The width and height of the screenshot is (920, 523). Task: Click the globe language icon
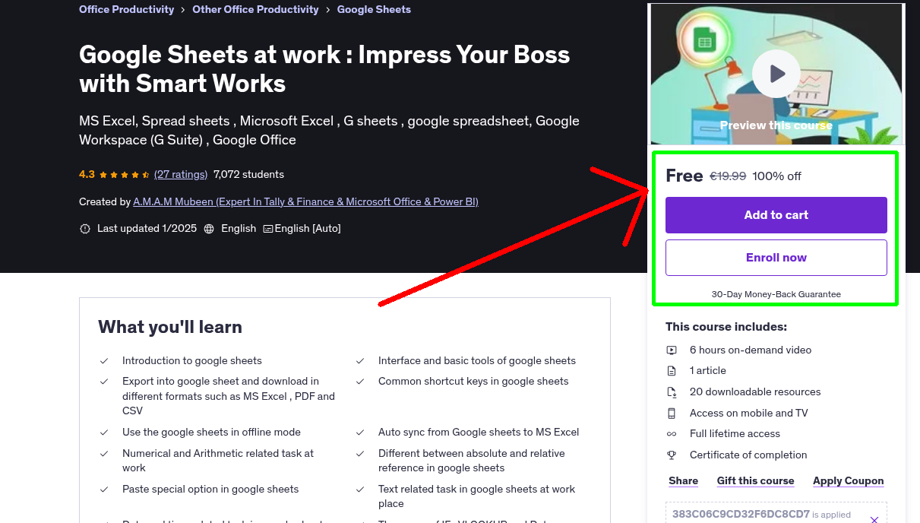[209, 229]
